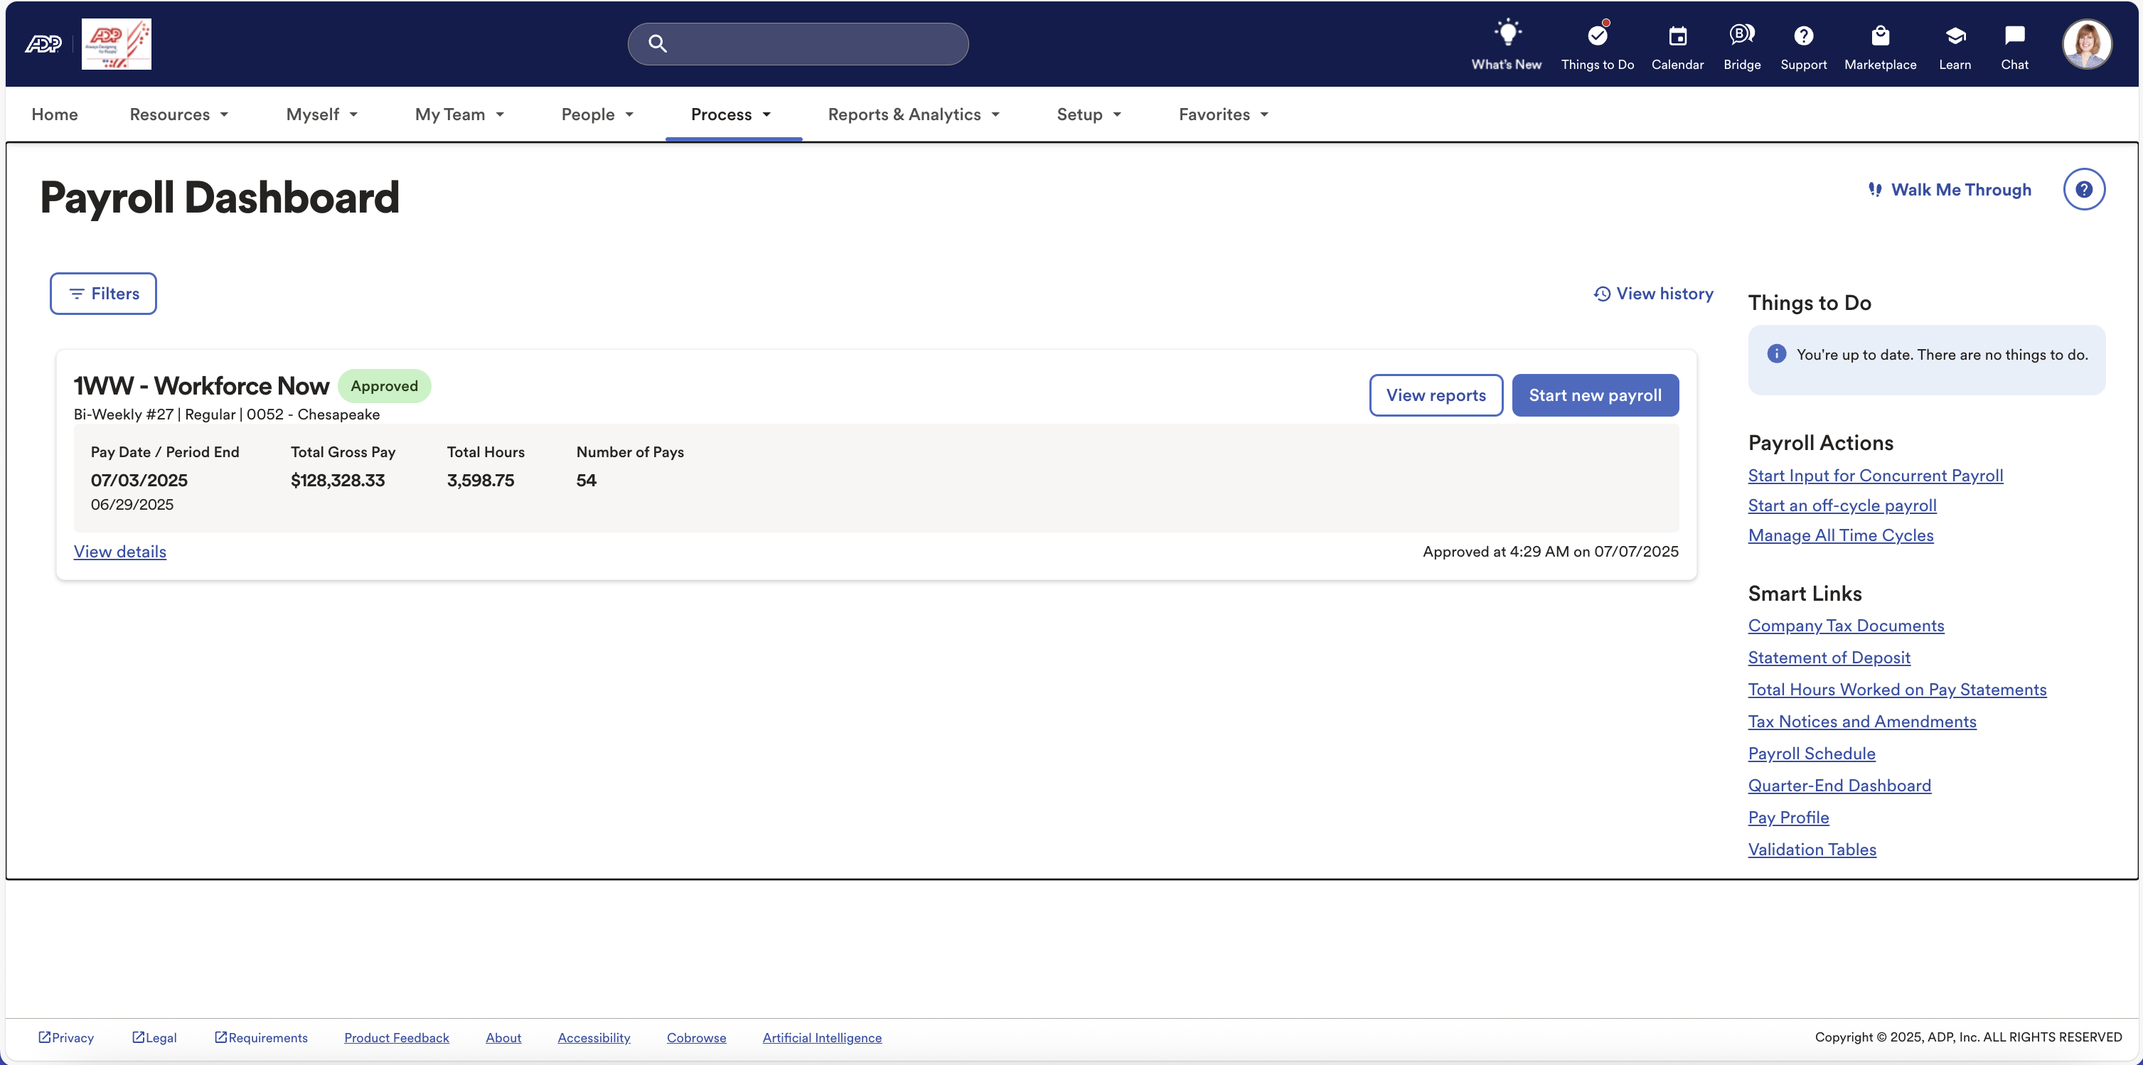The width and height of the screenshot is (2143, 1065).
Task: Click the circular help icon near Walk Me Through
Action: coord(2083,190)
